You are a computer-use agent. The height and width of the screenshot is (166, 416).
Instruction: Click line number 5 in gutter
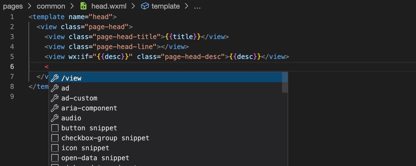point(12,57)
